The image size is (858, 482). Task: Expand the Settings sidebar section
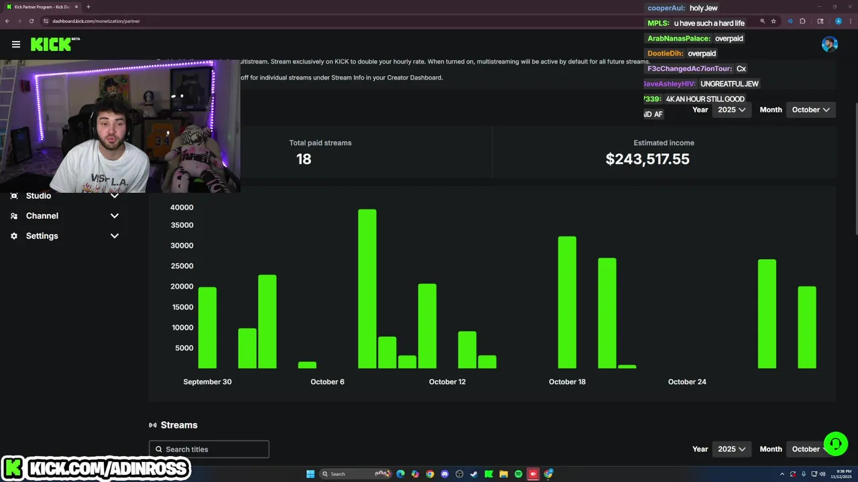click(x=115, y=236)
